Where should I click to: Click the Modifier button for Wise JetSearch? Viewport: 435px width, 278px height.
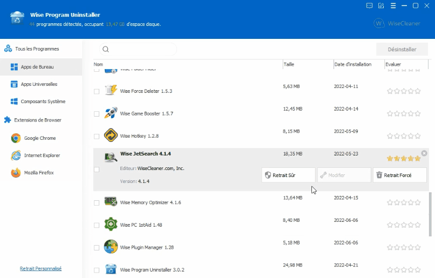344,175
